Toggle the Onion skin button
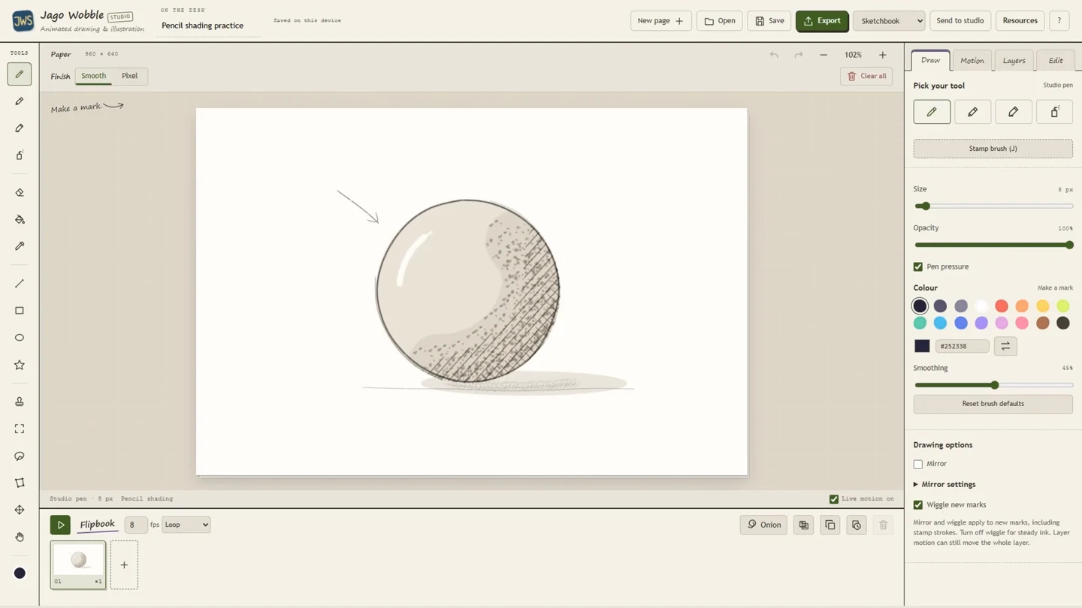 click(x=763, y=525)
